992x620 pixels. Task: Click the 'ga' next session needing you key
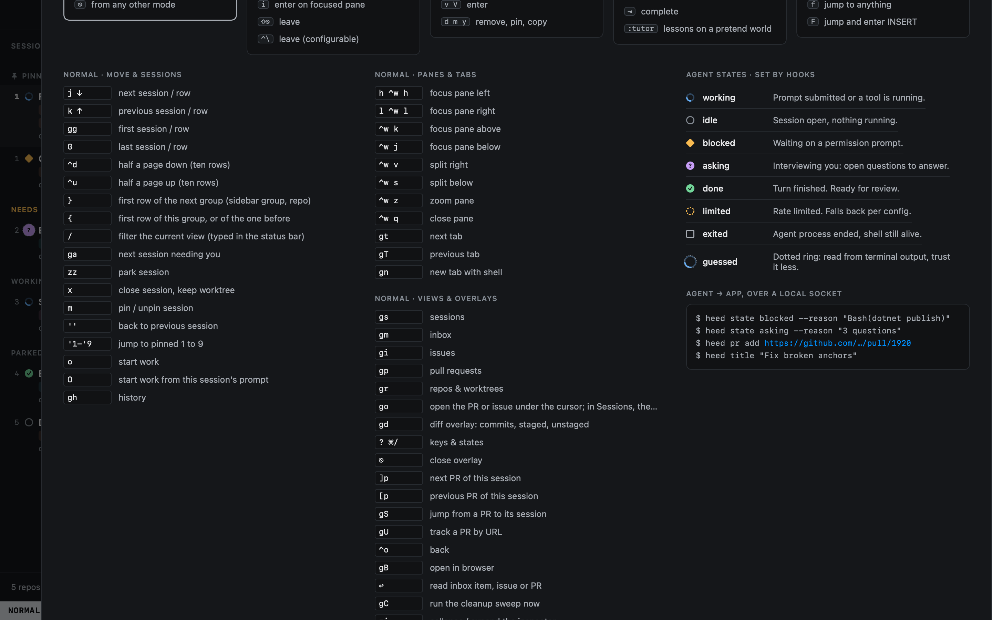click(x=87, y=254)
